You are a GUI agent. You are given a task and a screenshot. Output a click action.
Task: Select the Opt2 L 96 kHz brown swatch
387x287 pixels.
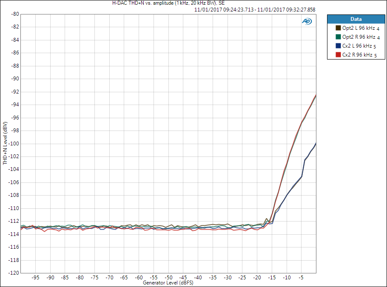[x=338, y=28]
